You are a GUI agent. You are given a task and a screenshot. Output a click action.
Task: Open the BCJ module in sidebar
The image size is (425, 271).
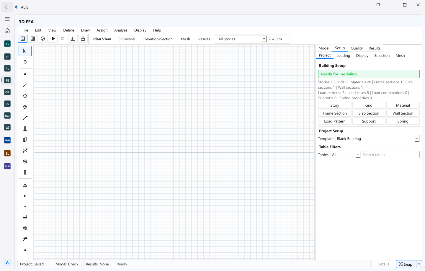7,115
